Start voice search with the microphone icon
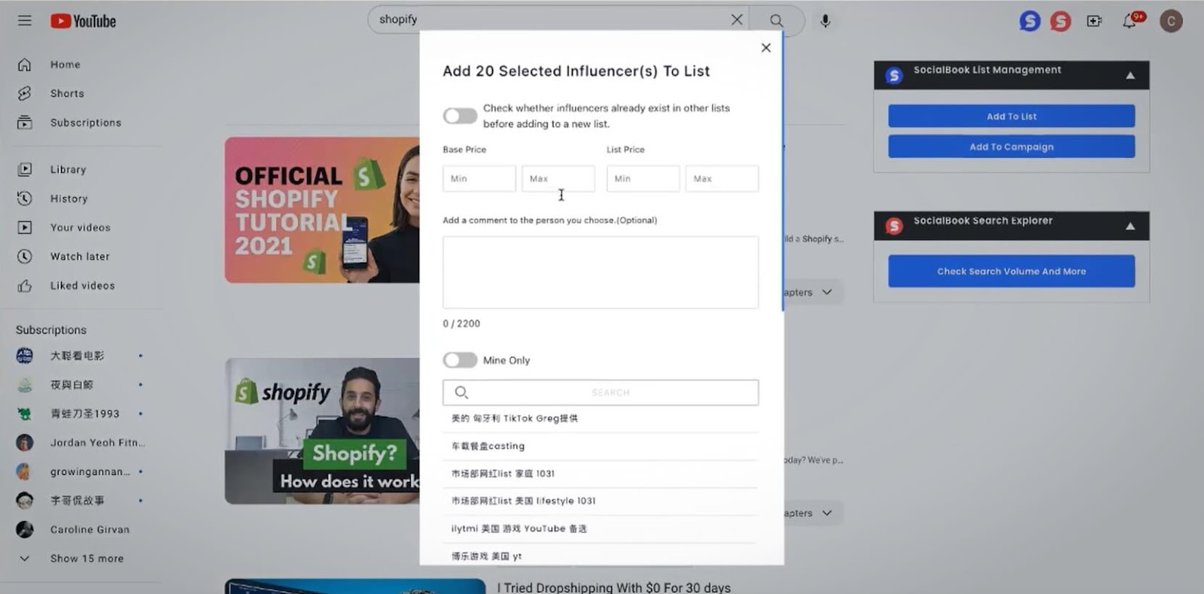 coord(825,21)
